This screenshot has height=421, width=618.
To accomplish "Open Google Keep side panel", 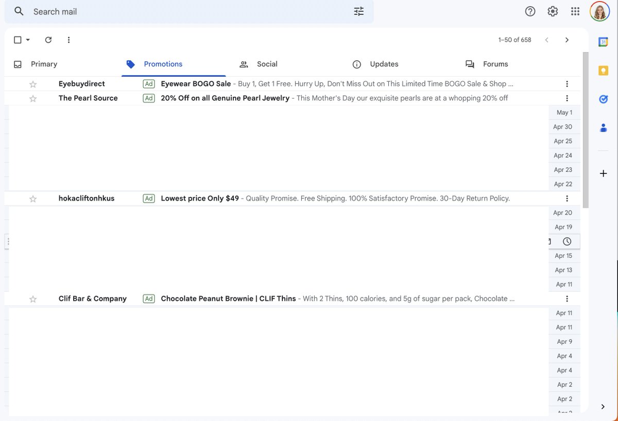I will 603,71.
